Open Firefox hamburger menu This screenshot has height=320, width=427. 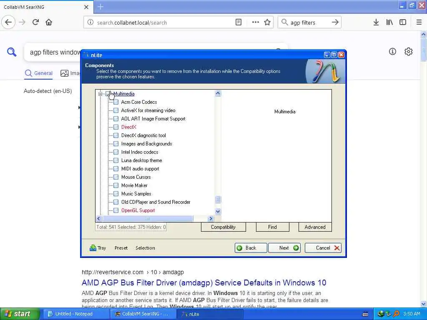(x=419, y=22)
